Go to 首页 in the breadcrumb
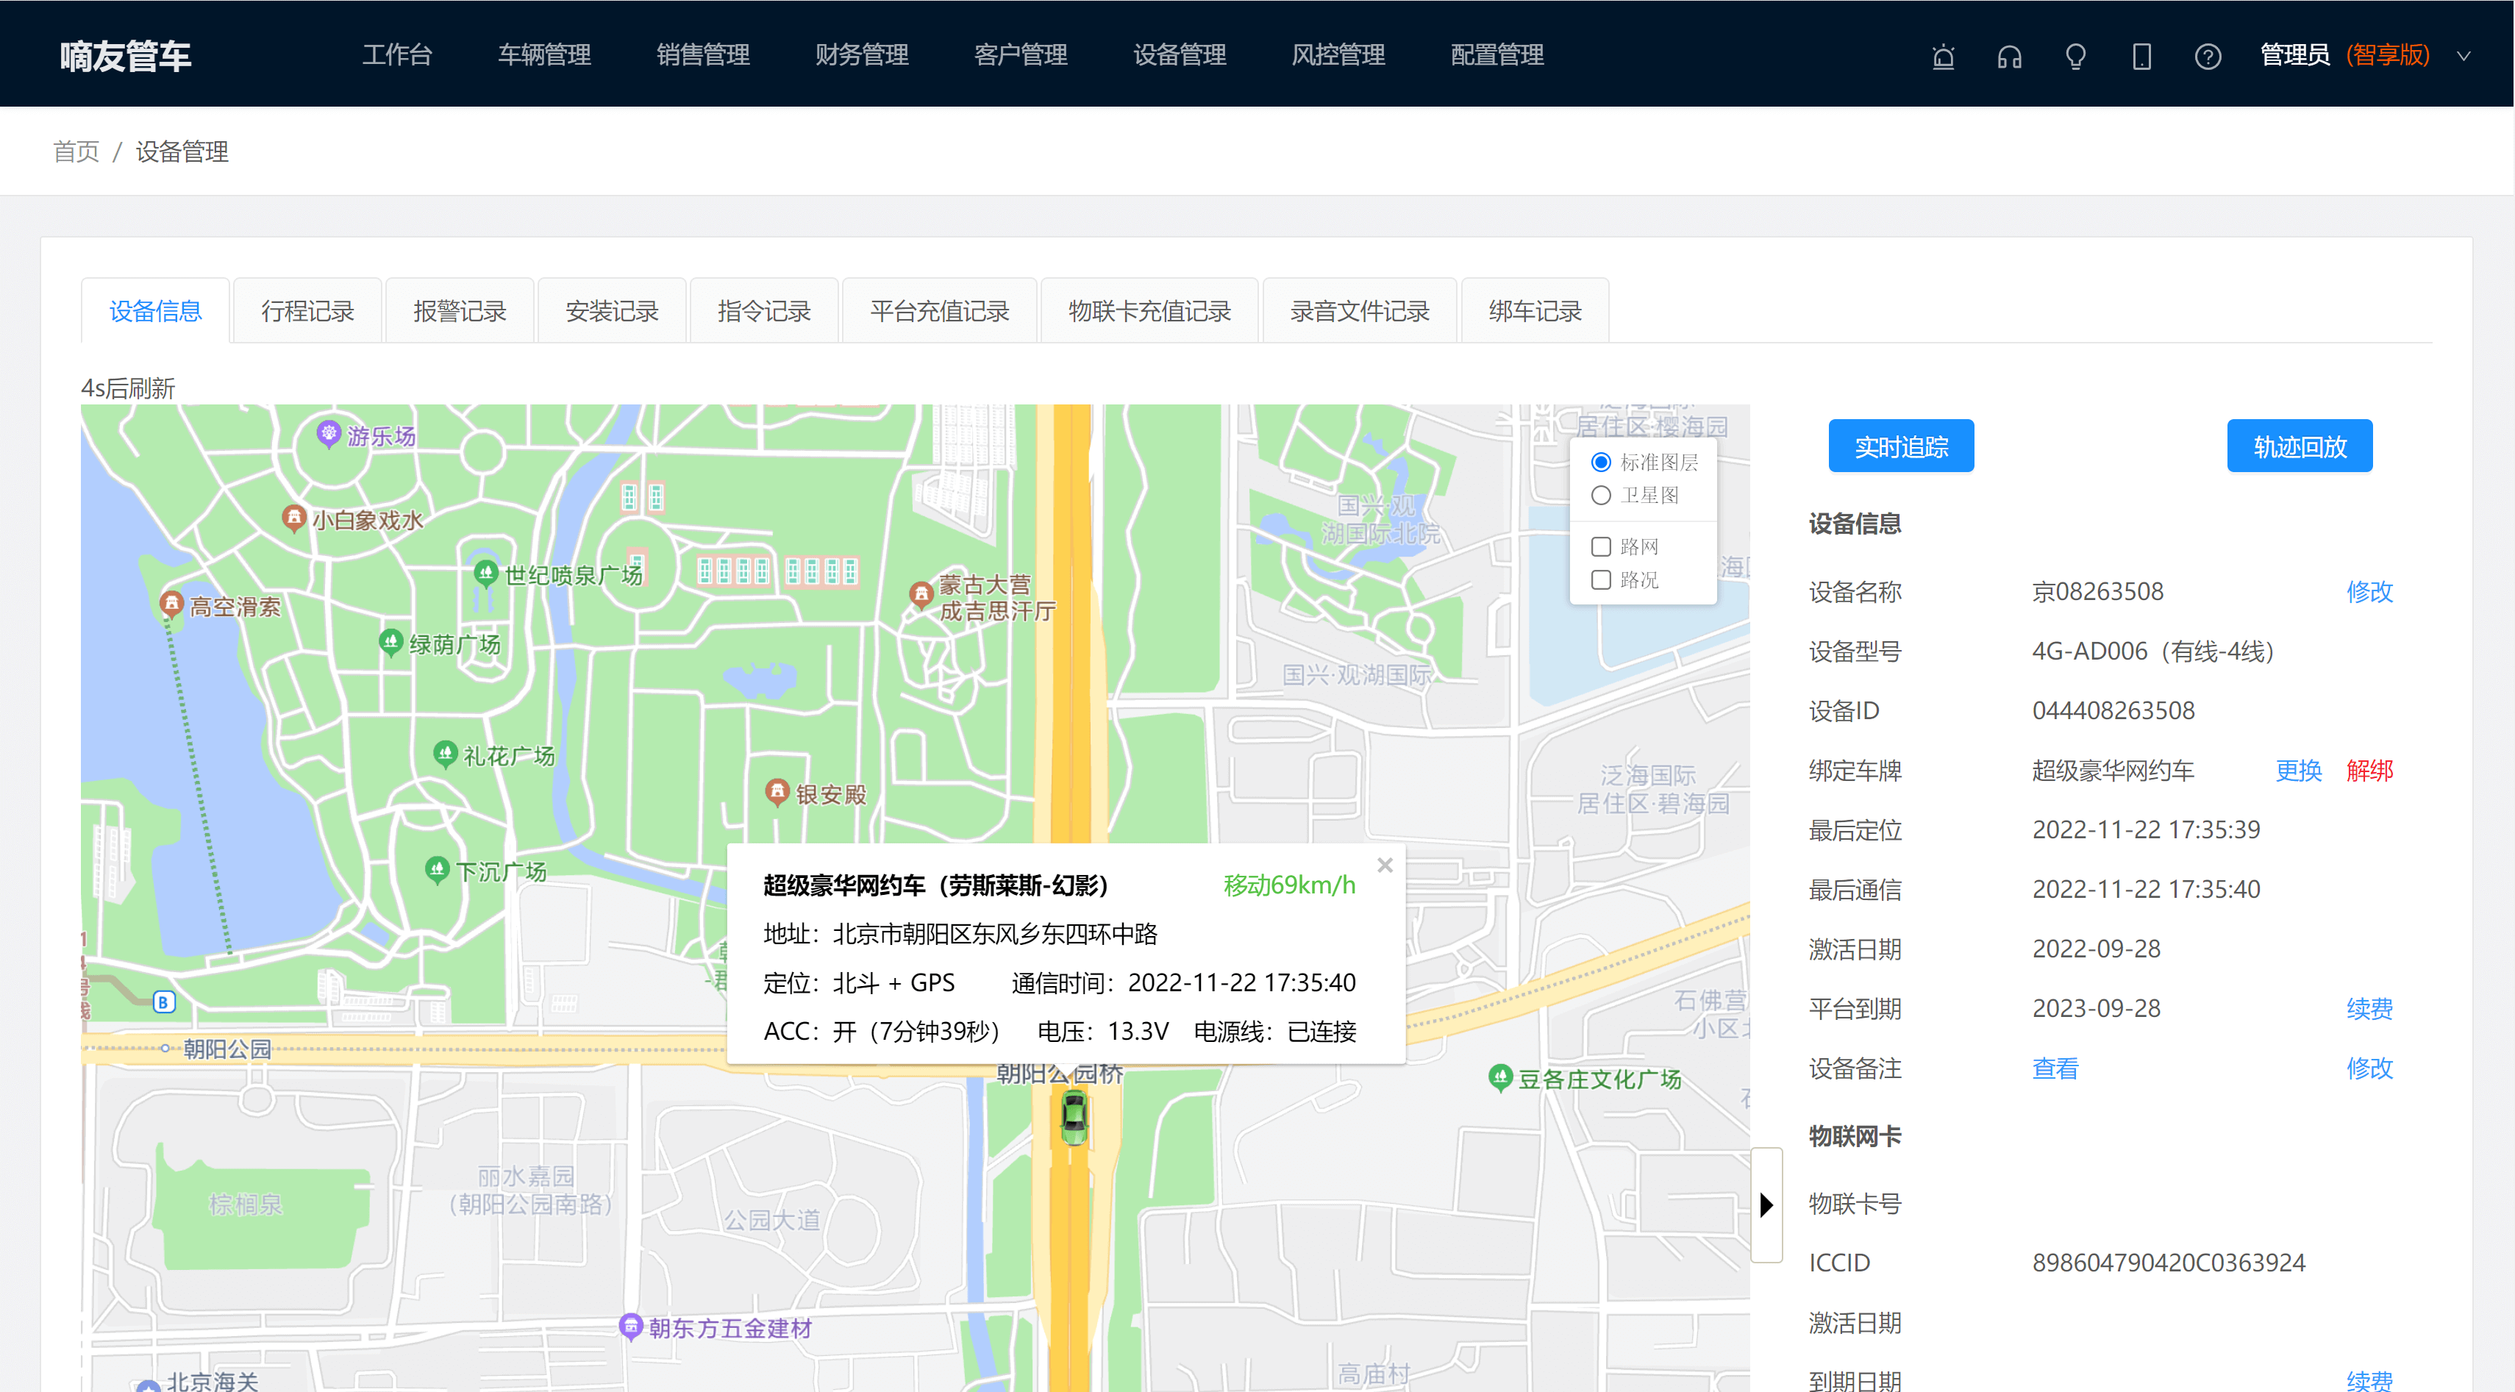2515x1392 pixels. [76, 151]
